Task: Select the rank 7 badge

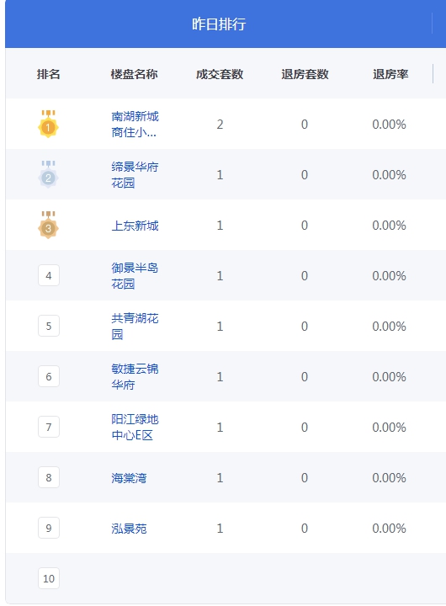Action: click(x=49, y=427)
